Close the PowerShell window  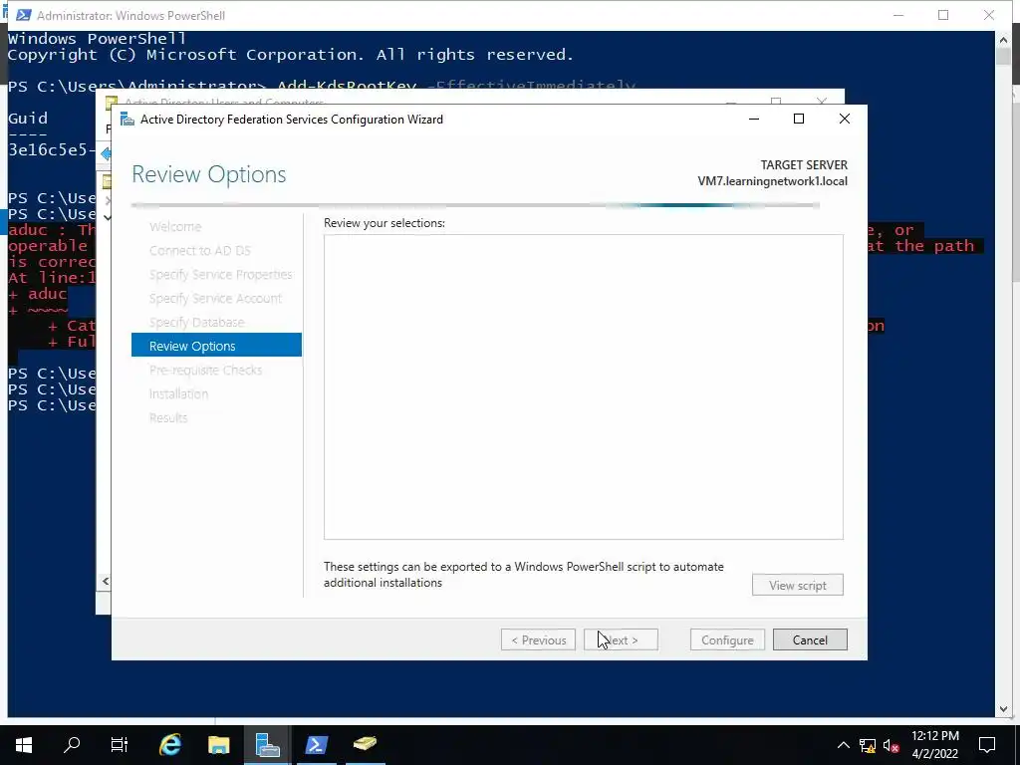989,15
